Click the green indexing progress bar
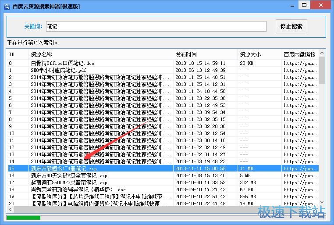The image size is (334, 225). 24,218
